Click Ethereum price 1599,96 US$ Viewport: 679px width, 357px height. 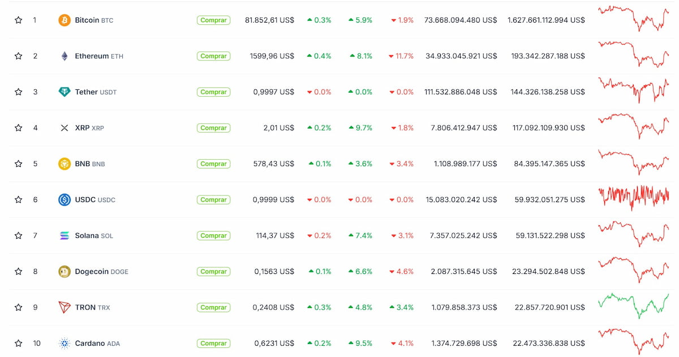point(272,56)
